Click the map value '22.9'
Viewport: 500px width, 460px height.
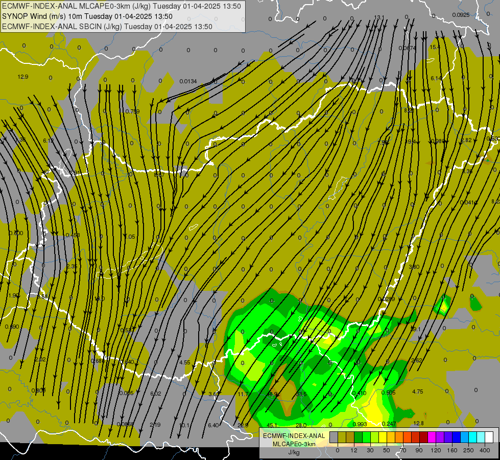243,425
